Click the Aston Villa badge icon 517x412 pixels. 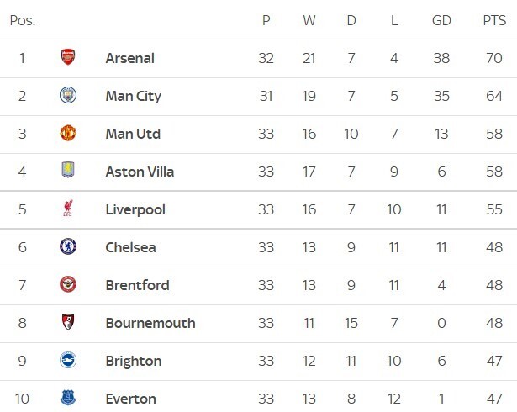coord(68,172)
